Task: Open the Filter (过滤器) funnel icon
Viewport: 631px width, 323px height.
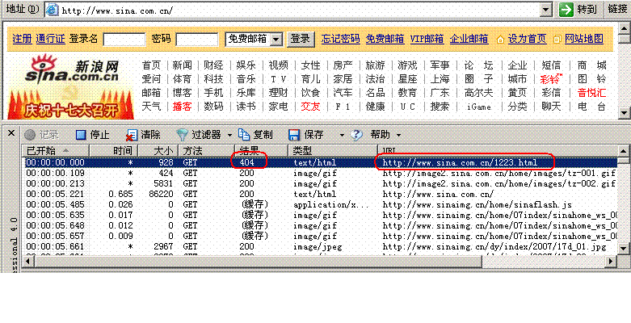Action: pyautogui.click(x=183, y=134)
